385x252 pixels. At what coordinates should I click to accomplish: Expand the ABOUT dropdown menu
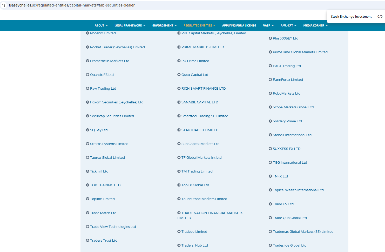click(x=101, y=25)
